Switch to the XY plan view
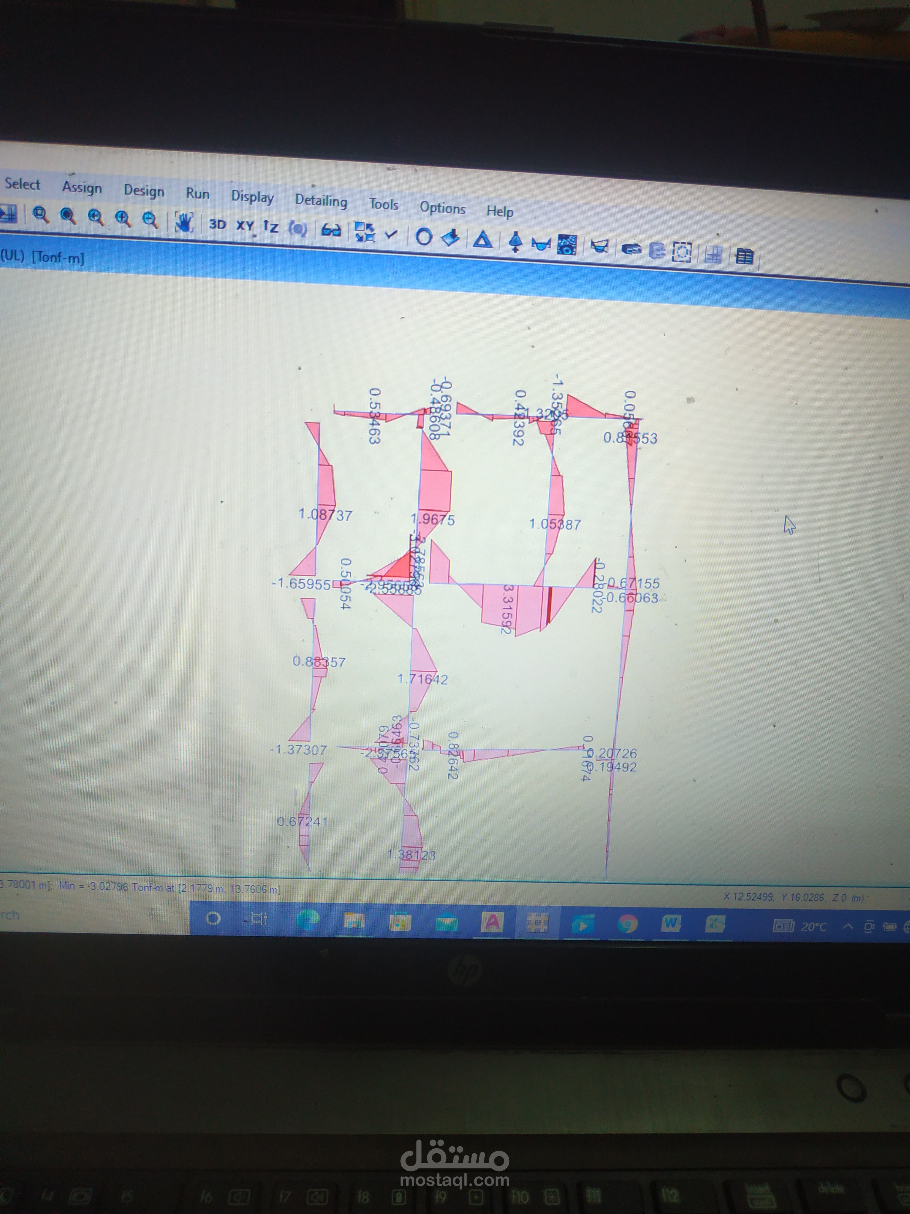 245,226
